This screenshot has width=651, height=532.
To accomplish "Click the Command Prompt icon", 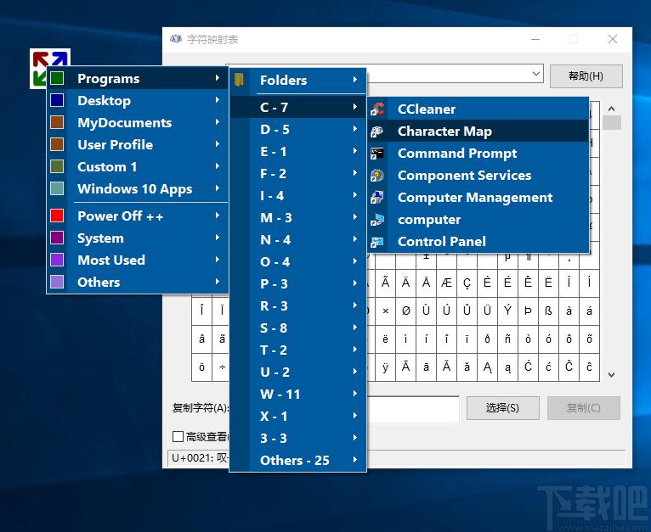I will (377, 154).
